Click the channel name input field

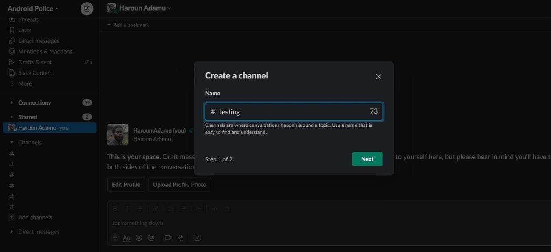[293, 112]
